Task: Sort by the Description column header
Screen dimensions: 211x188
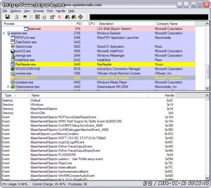Action: 125,24
